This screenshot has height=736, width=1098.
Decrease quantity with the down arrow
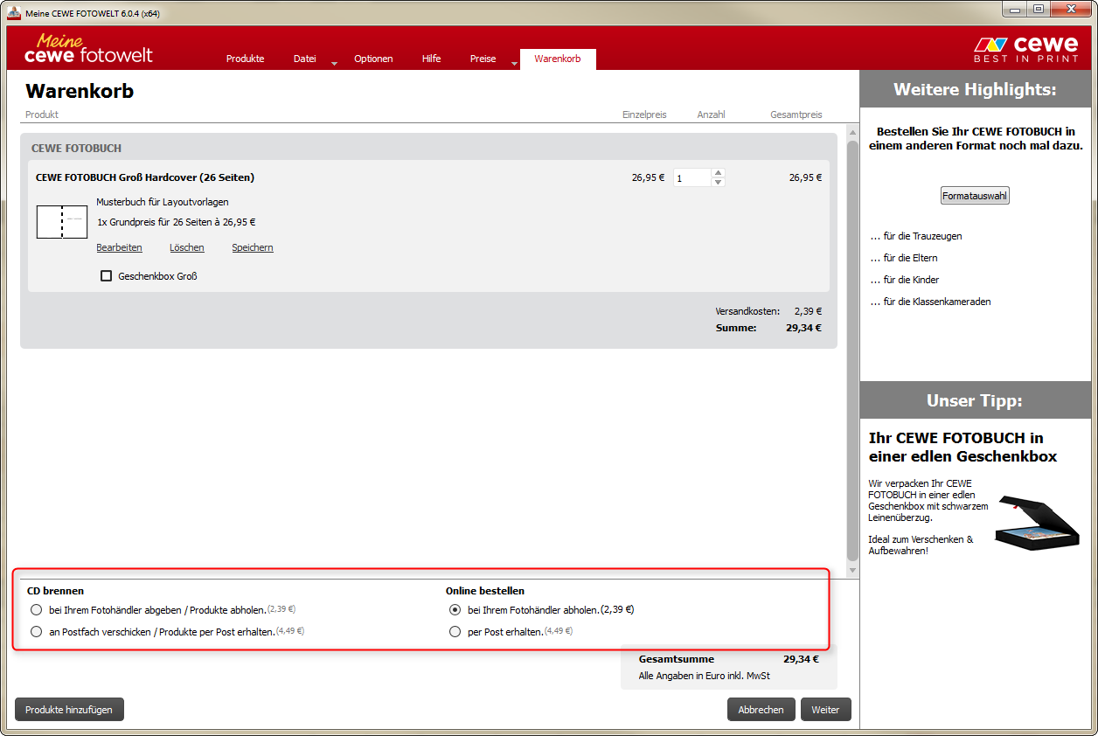[x=718, y=183]
